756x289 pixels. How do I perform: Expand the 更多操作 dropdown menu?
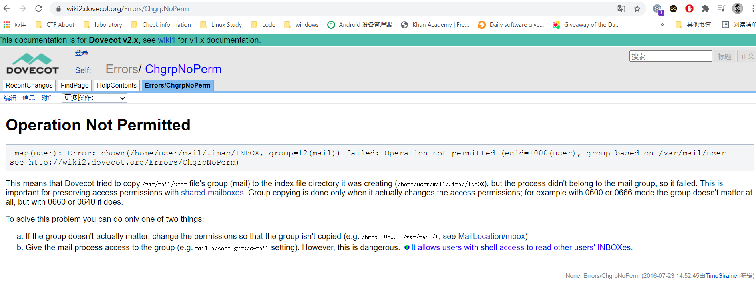[94, 98]
